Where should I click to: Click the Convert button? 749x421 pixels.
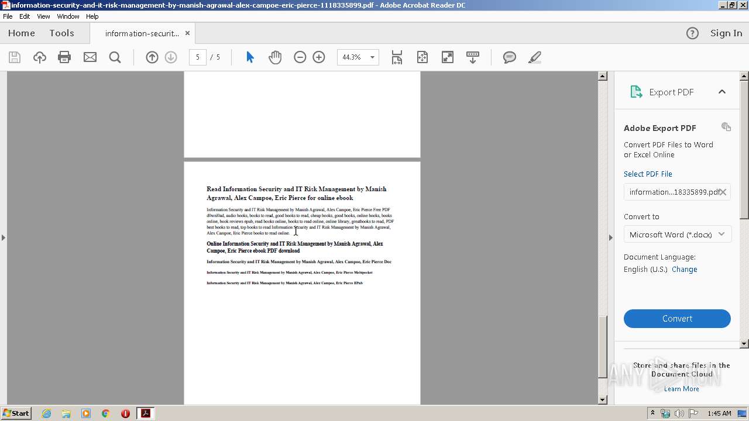coord(677,319)
